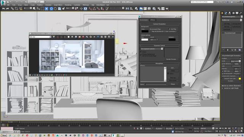244x137 pixels.
Task: Click the Render Production teapot icon
Action: click(167, 9)
